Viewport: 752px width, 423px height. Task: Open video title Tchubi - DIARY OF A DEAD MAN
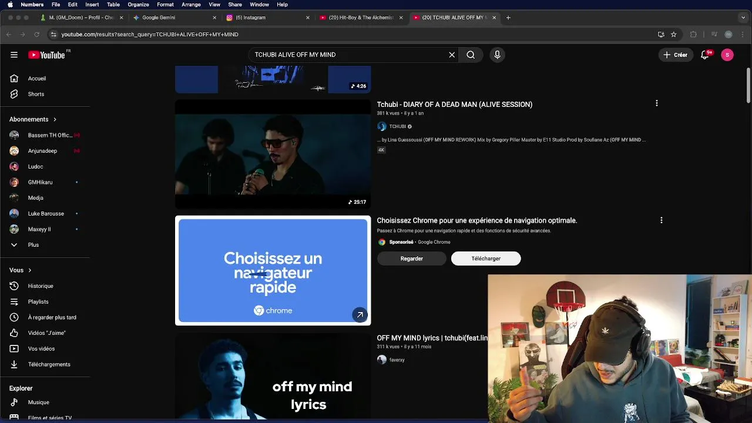point(454,105)
